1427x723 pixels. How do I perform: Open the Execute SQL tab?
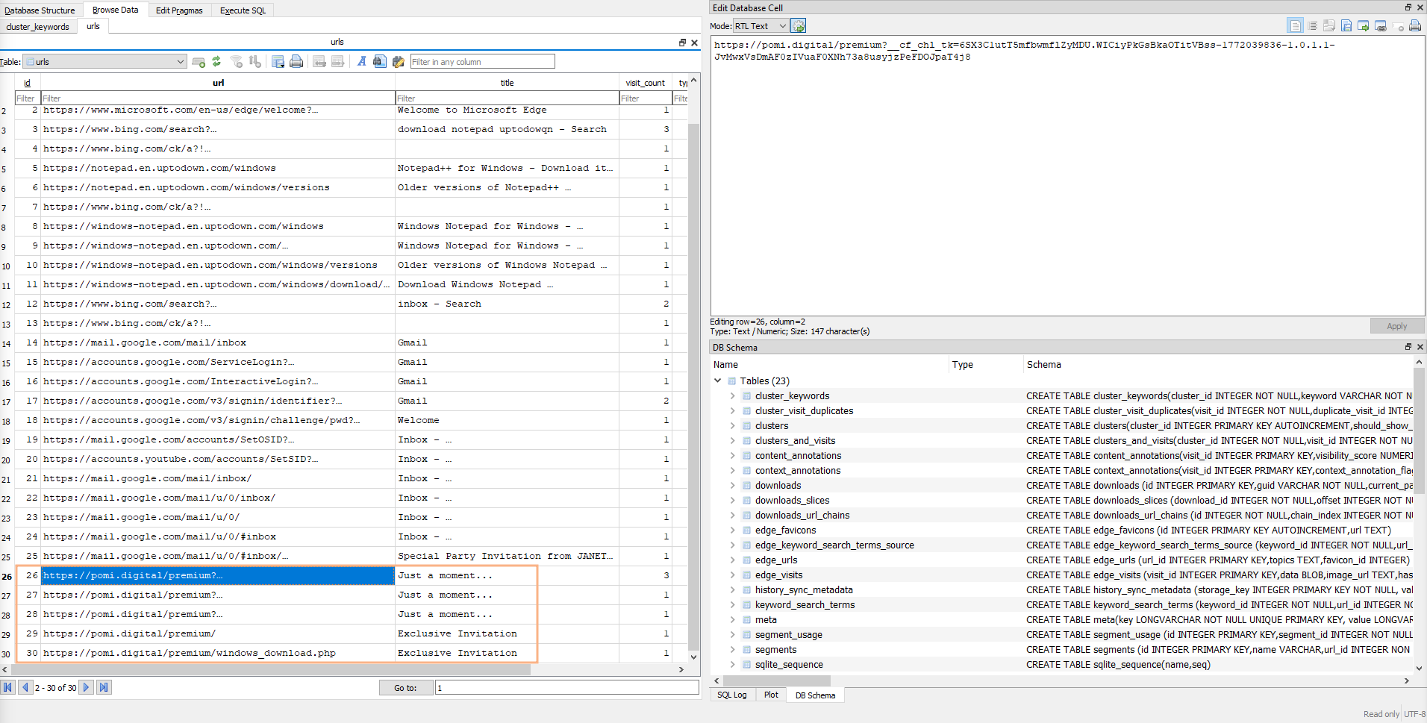(x=243, y=10)
